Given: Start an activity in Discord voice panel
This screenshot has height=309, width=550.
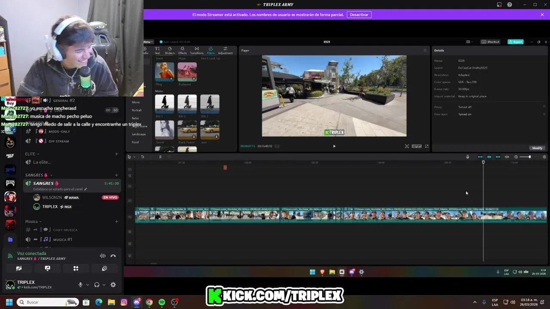Looking at the screenshot, I should (x=76, y=268).
